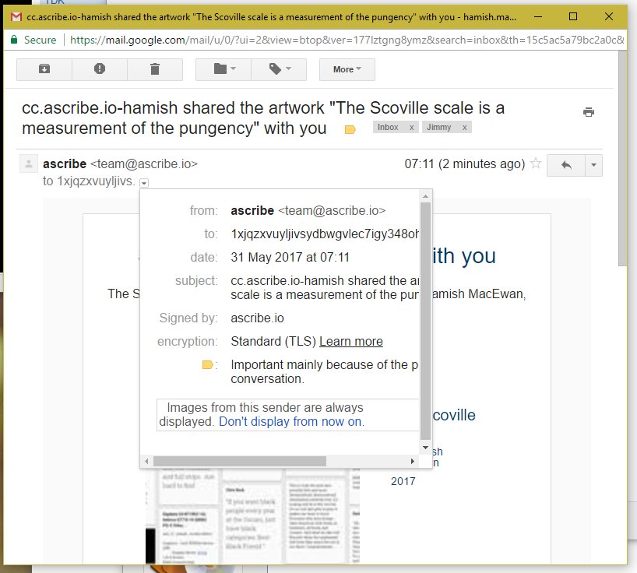This screenshot has width=637, height=573.
Task: Click the team@ascribe.io address in popup
Action: [x=332, y=211]
